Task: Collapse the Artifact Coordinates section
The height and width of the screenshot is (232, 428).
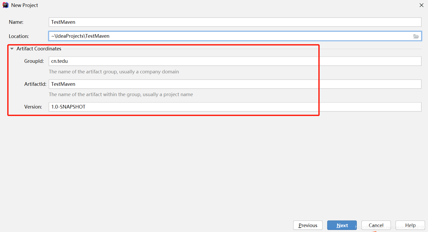Action: point(12,49)
